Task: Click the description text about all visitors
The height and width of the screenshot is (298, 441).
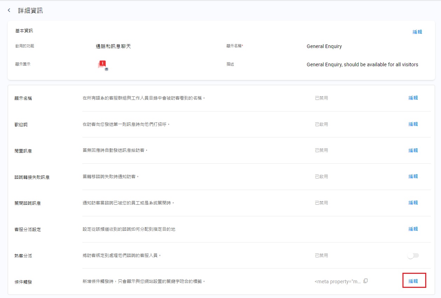Action: click(x=362, y=65)
